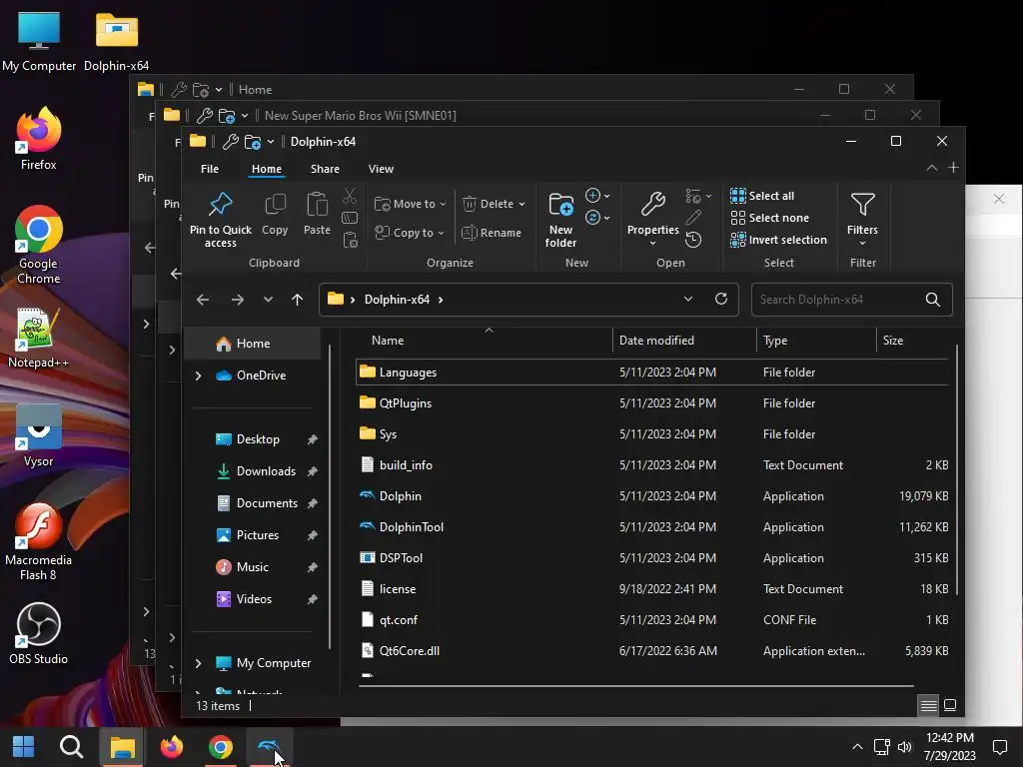This screenshot has height=767, width=1023.
Task: Click Select none
Action: pyautogui.click(x=769, y=218)
